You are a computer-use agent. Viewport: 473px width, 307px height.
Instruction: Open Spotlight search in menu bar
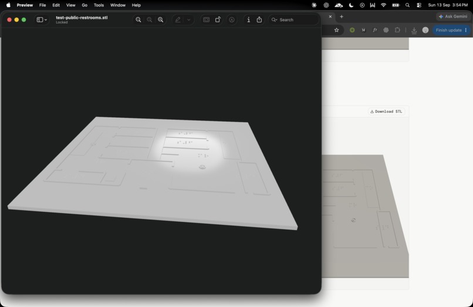[x=407, y=5]
